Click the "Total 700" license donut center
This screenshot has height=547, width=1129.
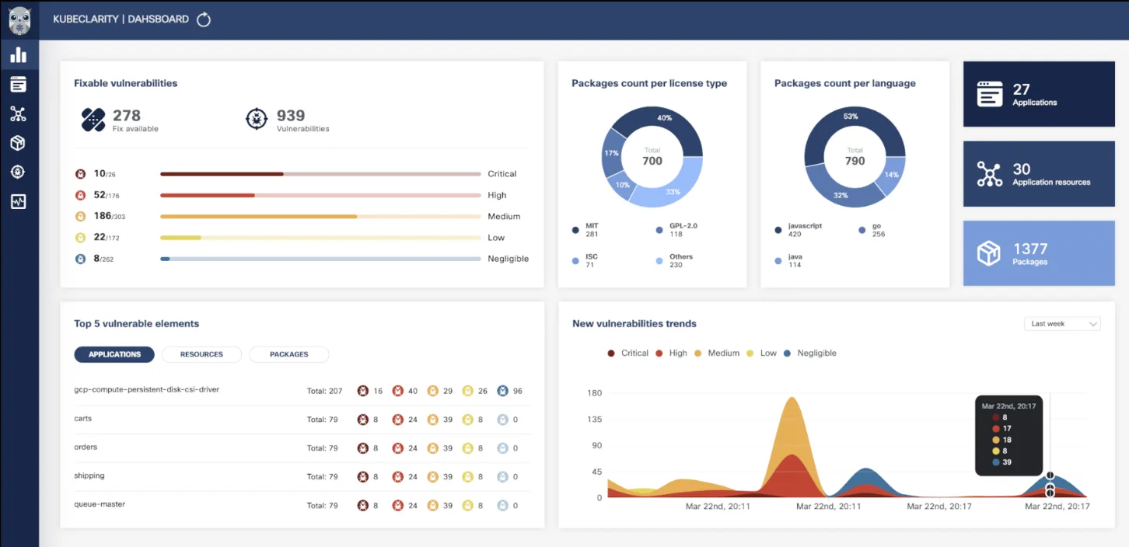tap(652, 157)
